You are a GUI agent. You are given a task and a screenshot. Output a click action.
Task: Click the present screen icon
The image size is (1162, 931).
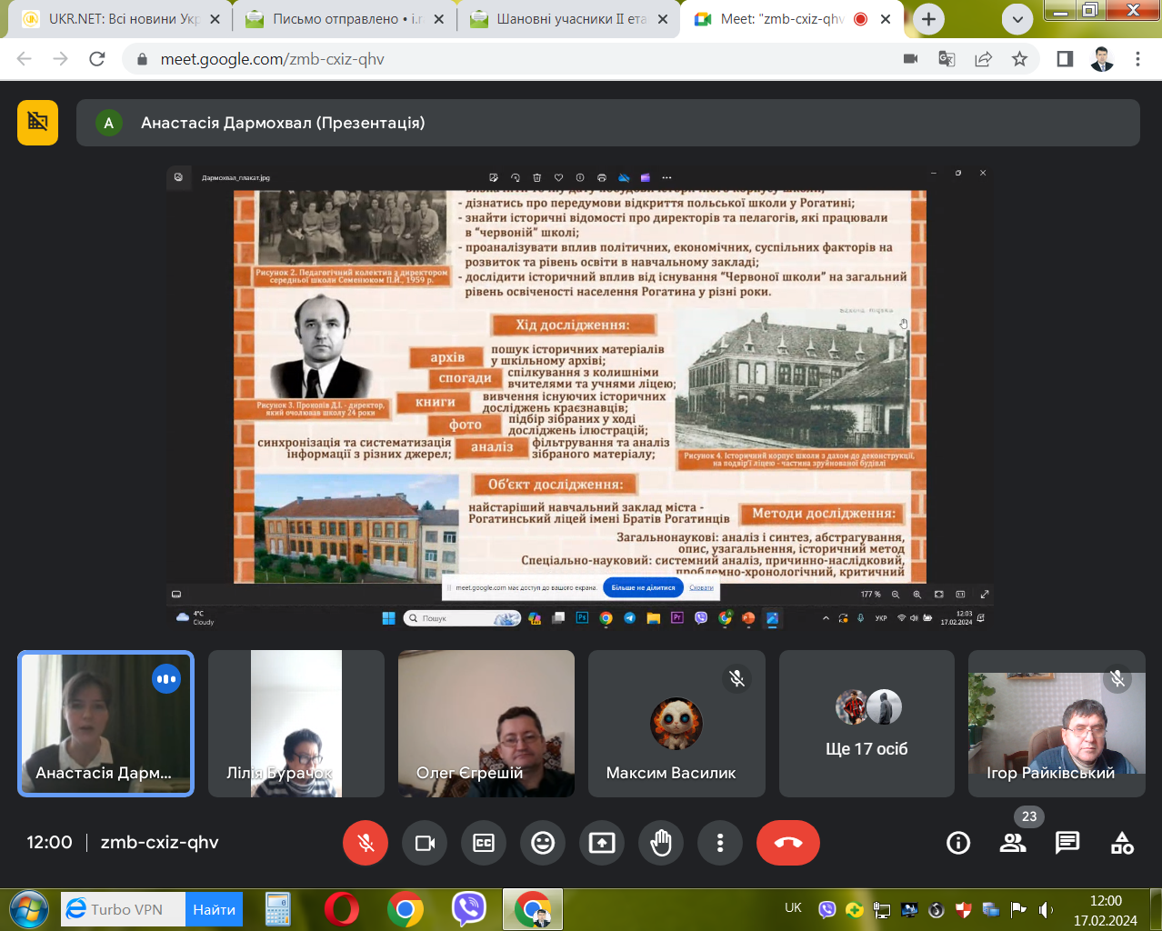(602, 843)
